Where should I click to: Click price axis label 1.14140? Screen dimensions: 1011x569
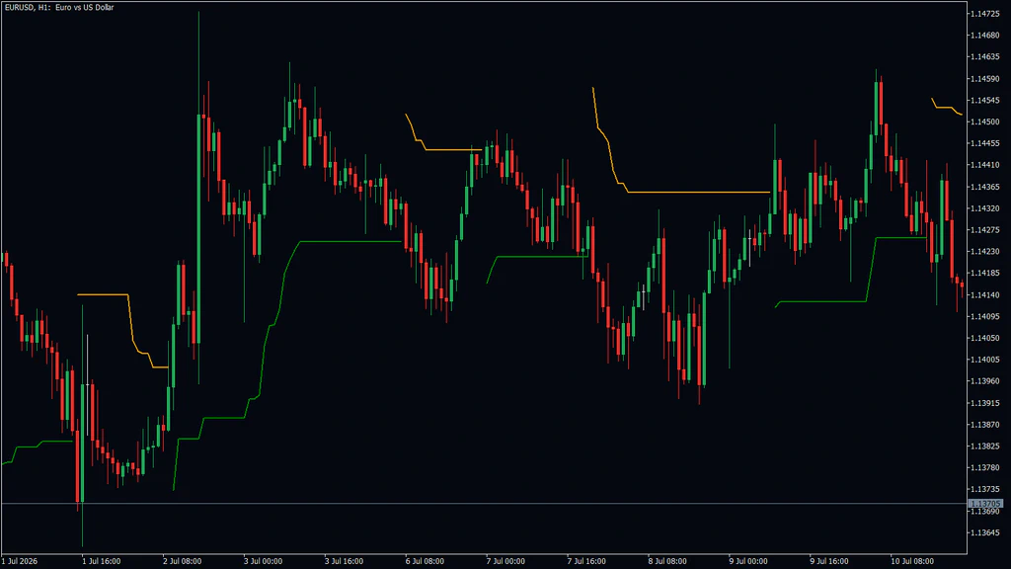(x=985, y=294)
